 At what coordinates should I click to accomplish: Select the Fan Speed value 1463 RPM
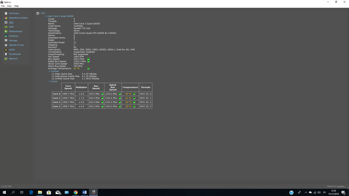click(x=79, y=57)
